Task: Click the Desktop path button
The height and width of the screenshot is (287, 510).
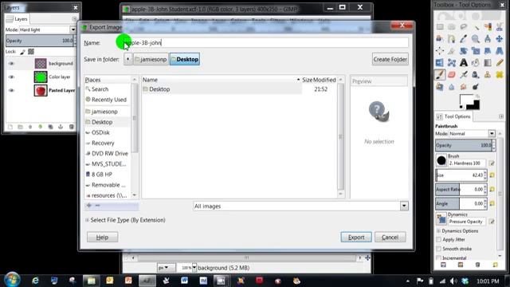Action: 185,59
